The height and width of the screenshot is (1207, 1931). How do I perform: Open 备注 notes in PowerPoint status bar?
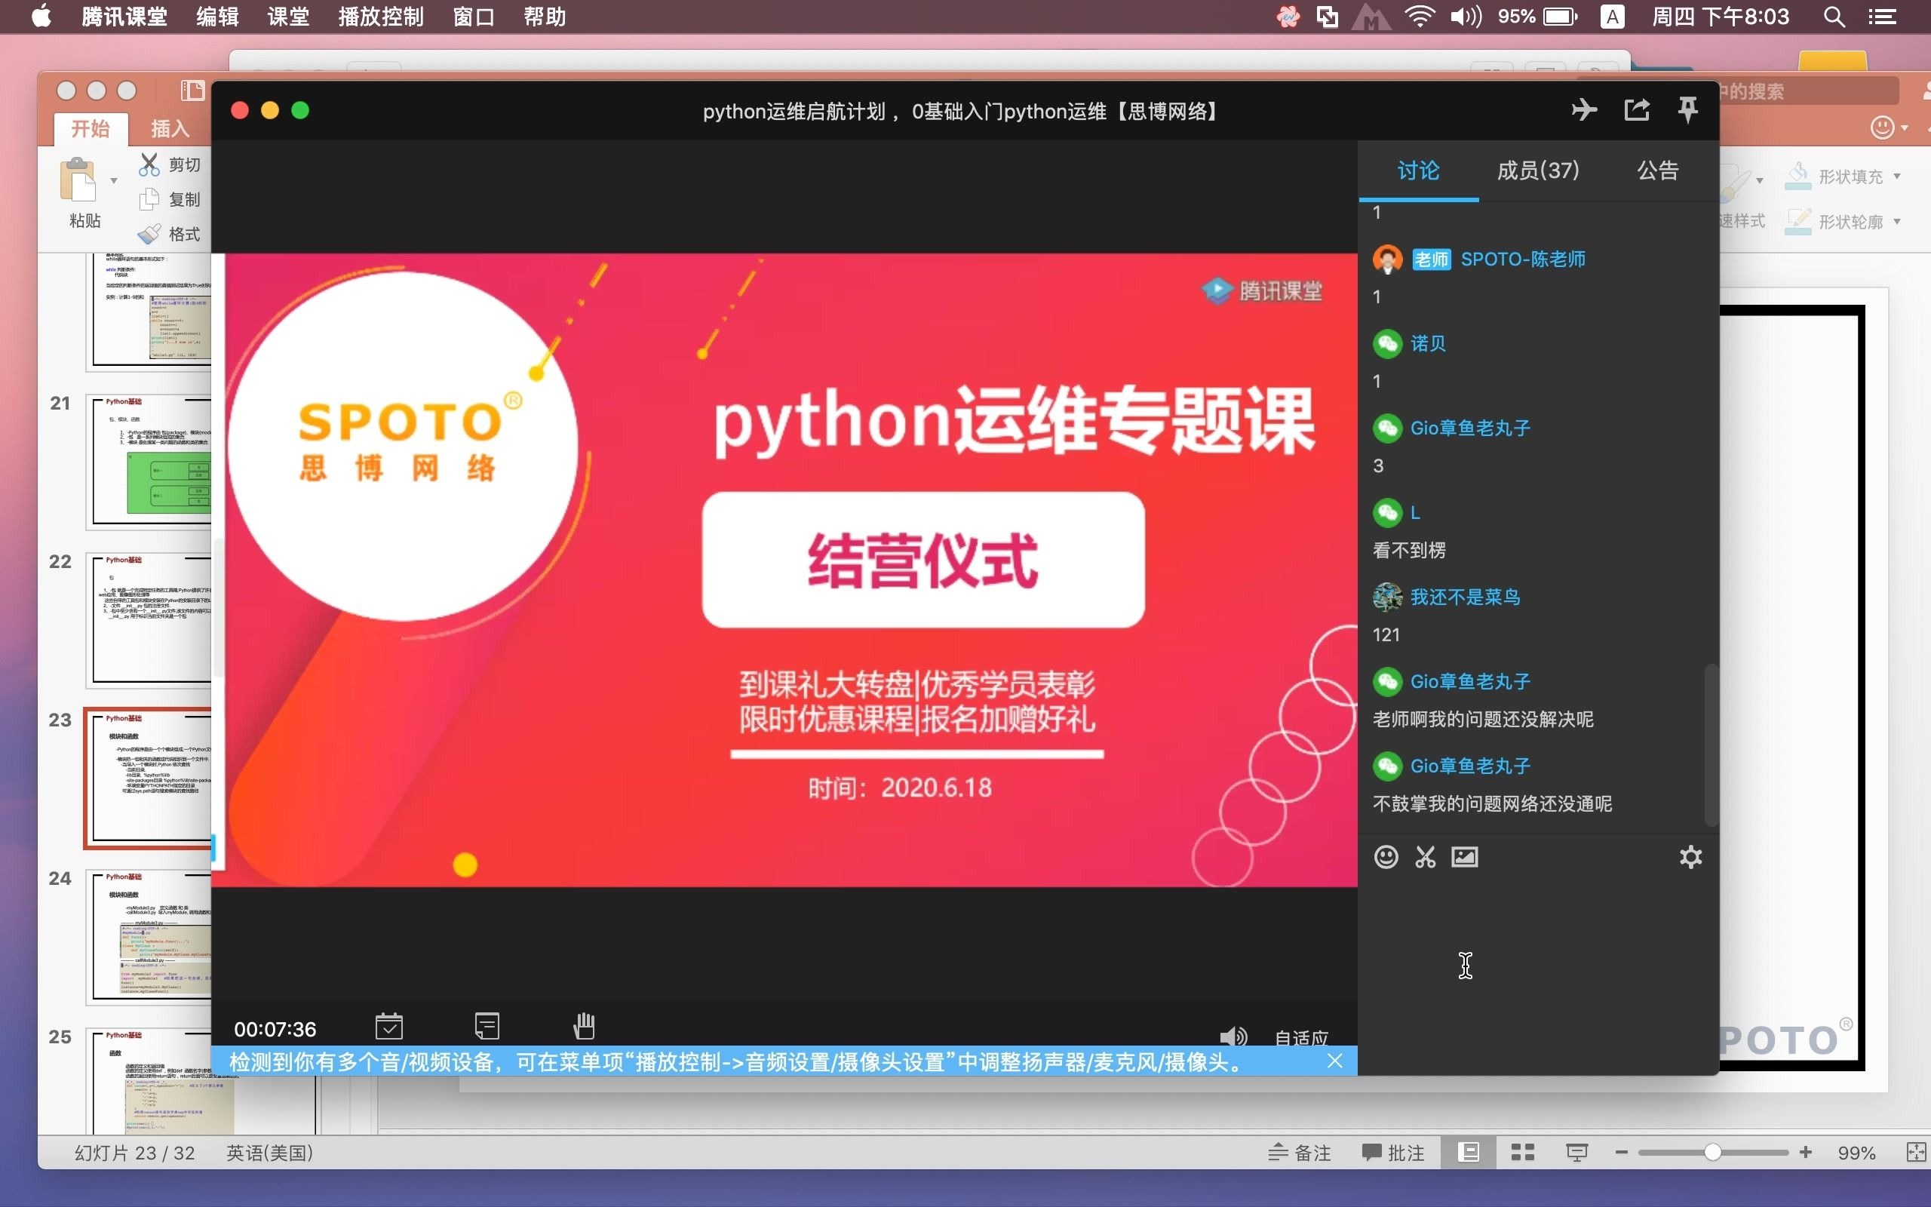1300,1152
